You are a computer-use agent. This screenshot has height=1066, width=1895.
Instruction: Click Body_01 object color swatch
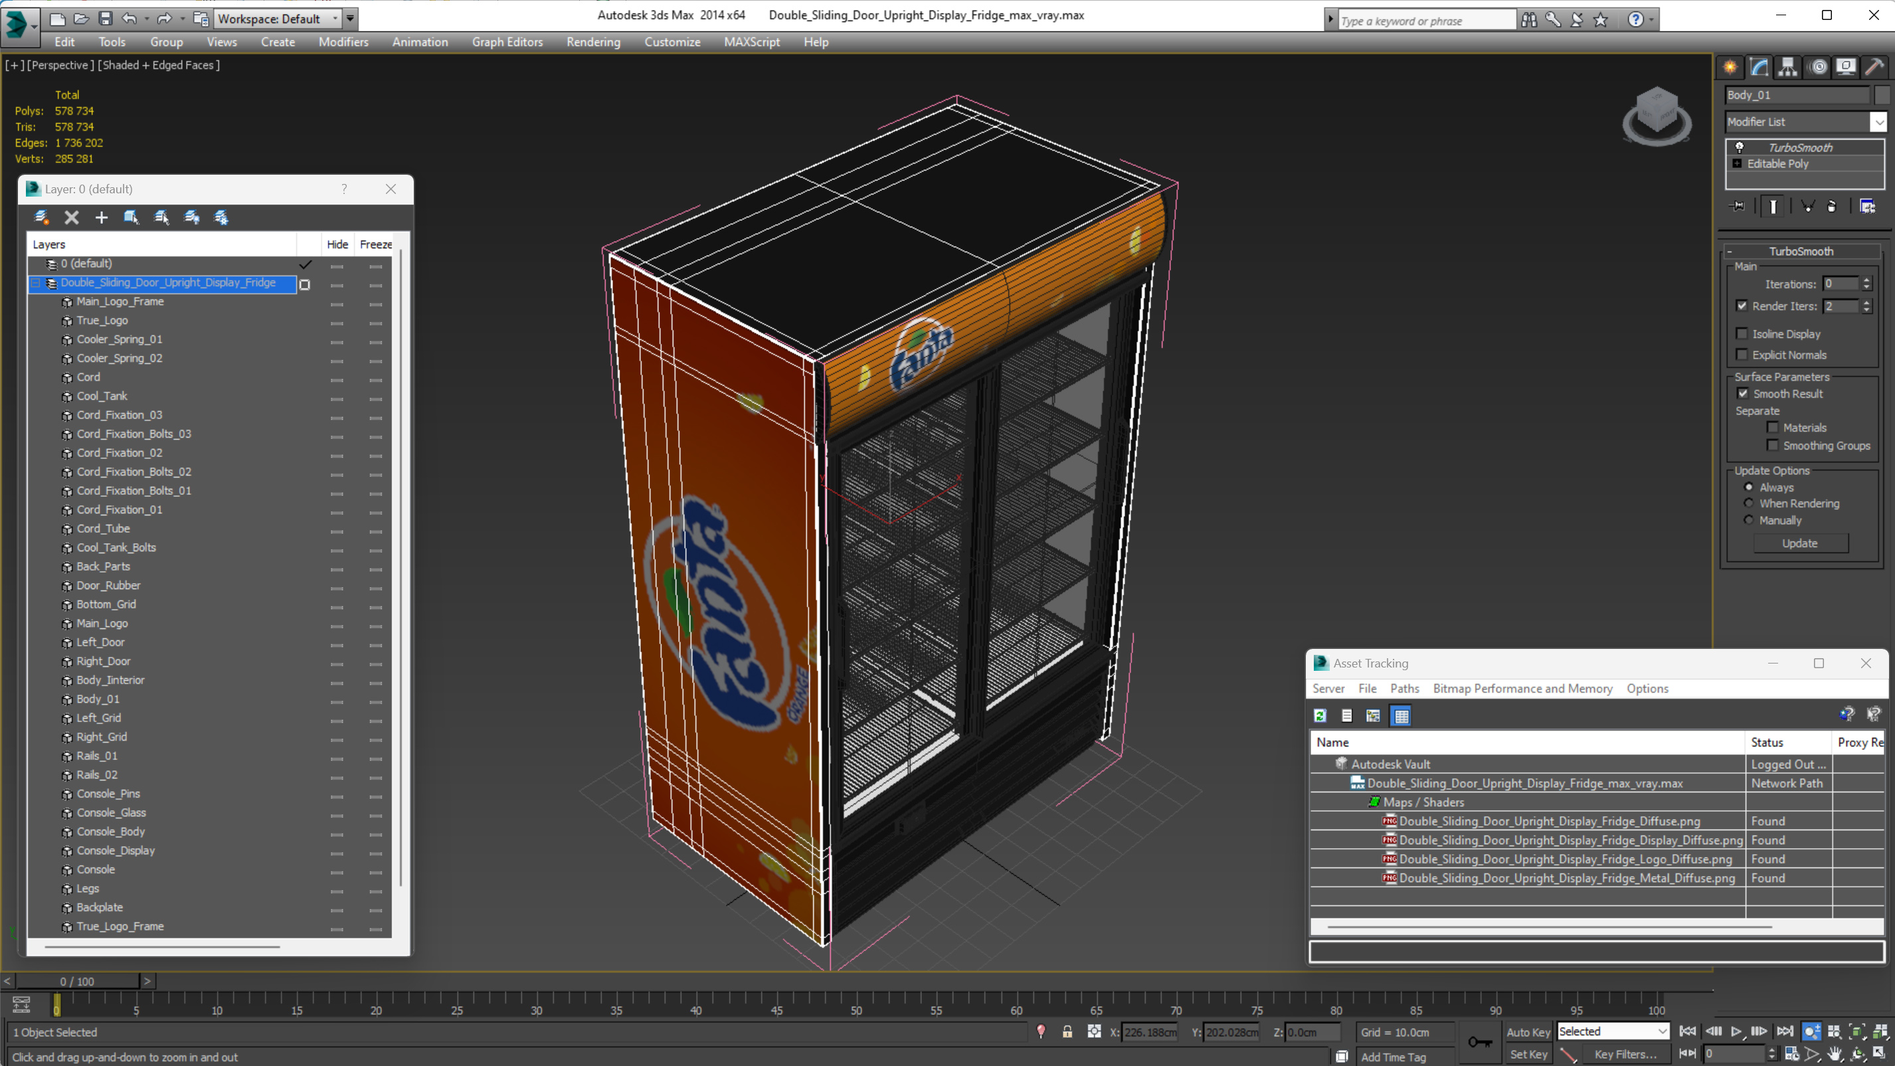click(x=1881, y=95)
